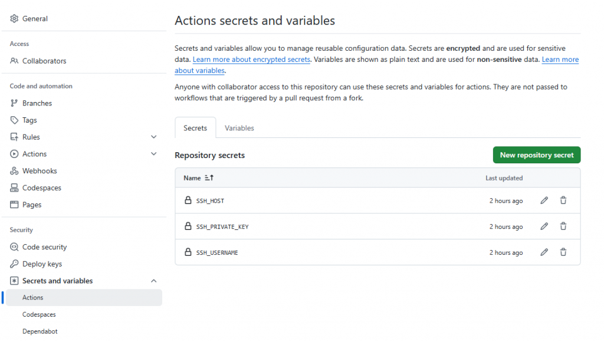Select the Secrets tab
This screenshot has height=342, width=604.
[x=195, y=127]
